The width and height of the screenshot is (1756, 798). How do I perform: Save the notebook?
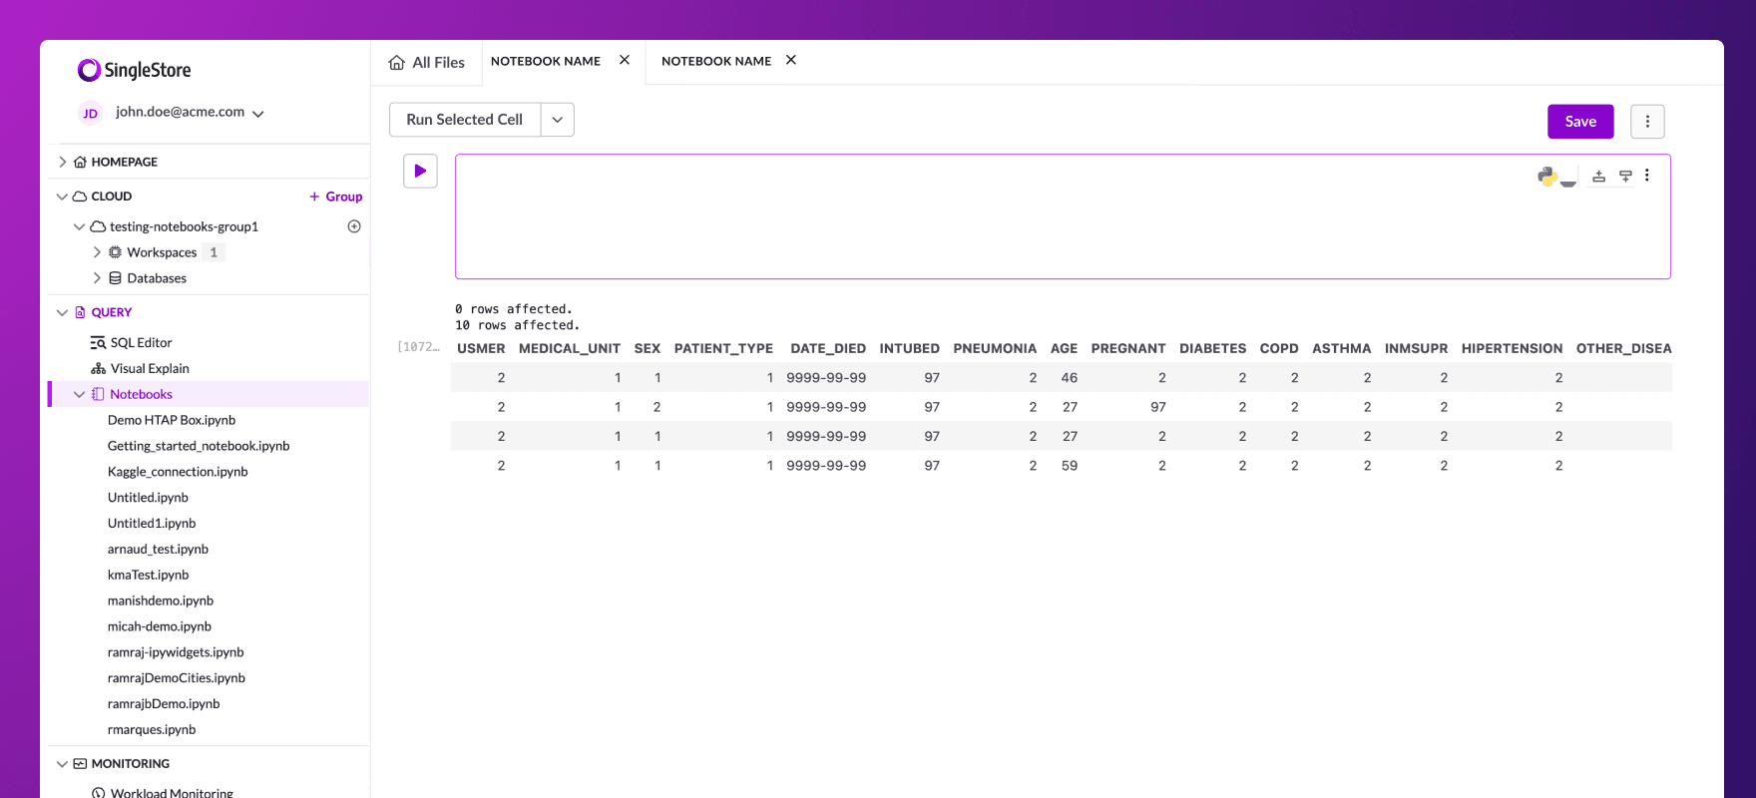coord(1580,122)
